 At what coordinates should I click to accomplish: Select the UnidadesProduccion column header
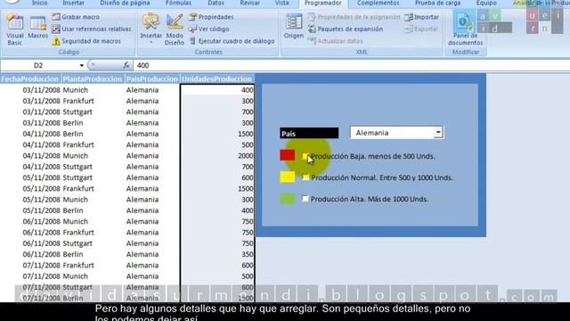coord(216,79)
